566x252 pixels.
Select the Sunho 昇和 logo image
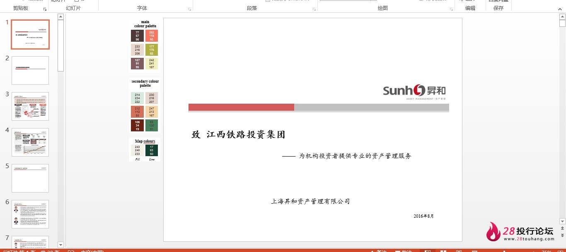pyautogui.click(x=414, y=92)
